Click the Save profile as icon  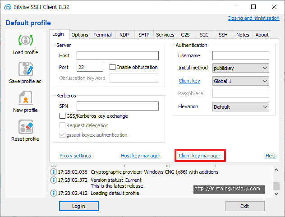click(26, 69)
